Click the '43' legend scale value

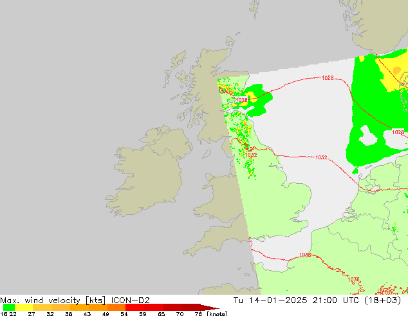[x=87, y=313]
